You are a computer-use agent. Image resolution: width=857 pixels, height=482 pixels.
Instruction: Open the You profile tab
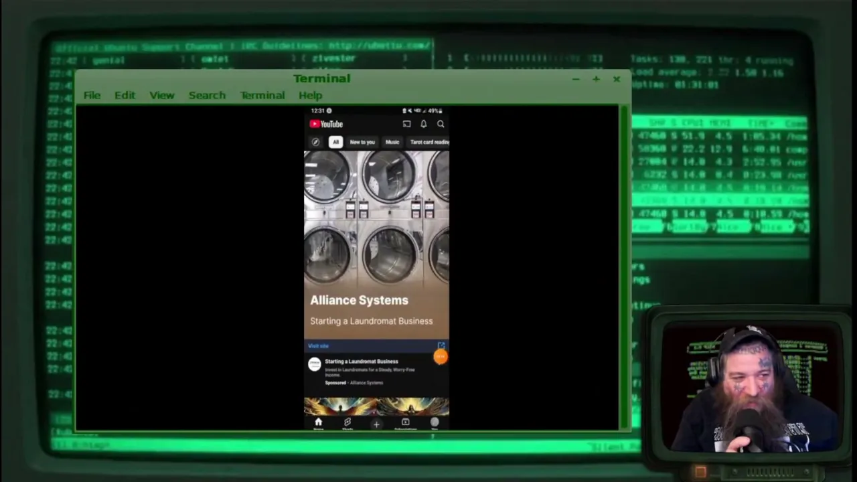pos(435,423)
